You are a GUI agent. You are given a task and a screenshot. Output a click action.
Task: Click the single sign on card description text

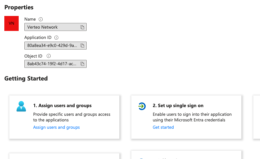click(x=192, y=117)
